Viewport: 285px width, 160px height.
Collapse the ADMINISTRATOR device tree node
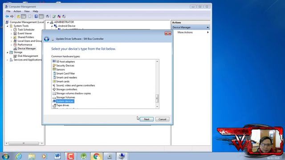pos(48,22)
